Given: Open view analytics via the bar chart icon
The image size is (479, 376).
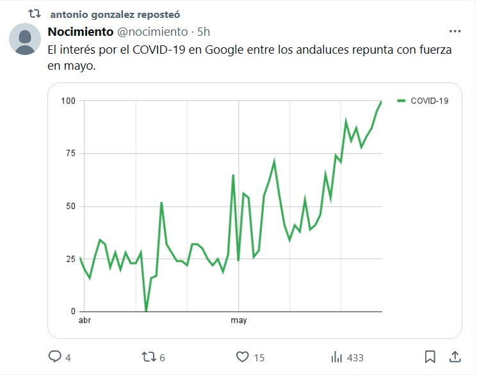Looking at the screenshot, I should [336, 357].
